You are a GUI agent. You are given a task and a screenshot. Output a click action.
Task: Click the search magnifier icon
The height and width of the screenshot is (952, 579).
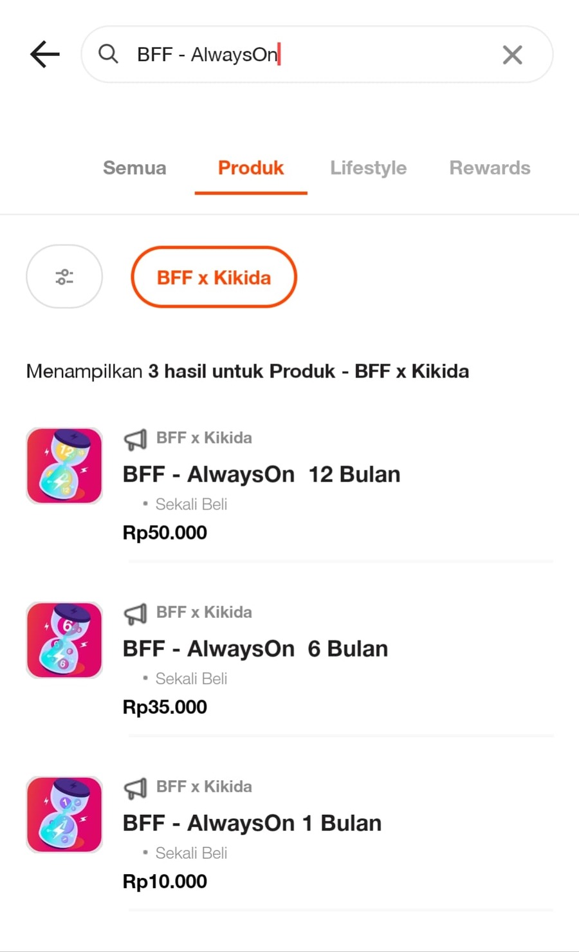point(108,54)
